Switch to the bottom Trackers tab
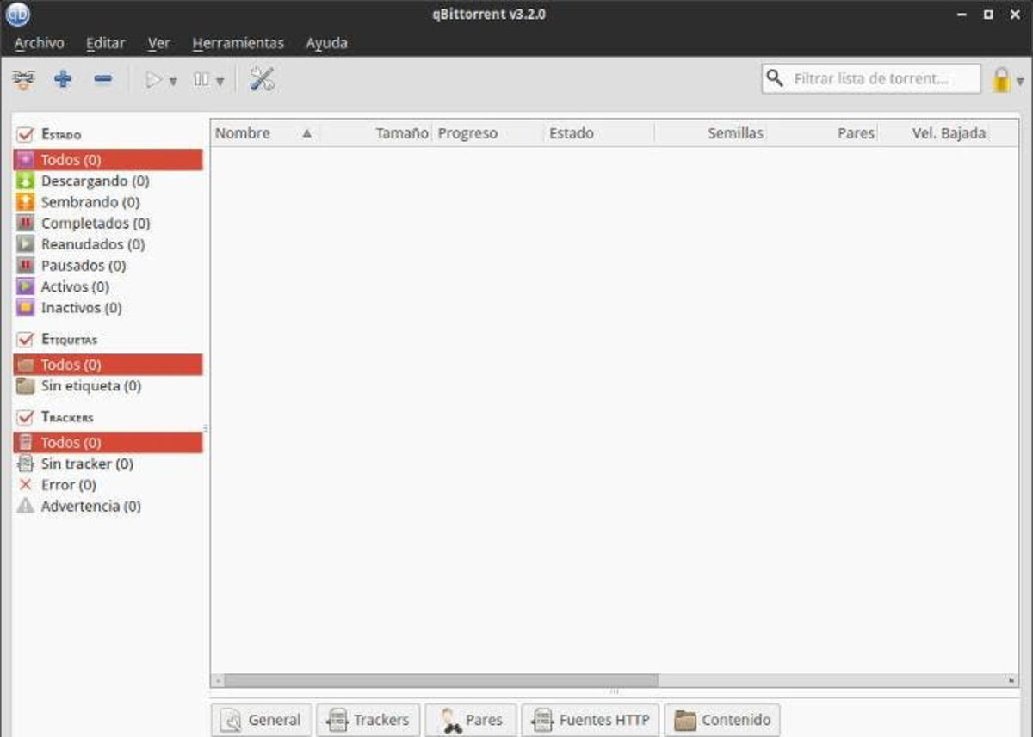The height and width of the screenshot is (737, 1033). 368,720
